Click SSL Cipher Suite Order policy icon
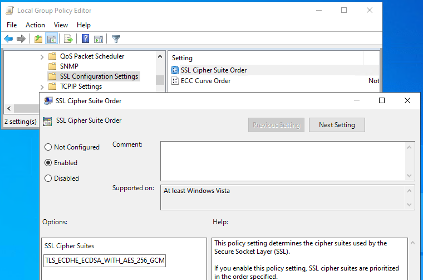This screenshot has width=423, height=280. pyautogui.click(x=175, y=70)
